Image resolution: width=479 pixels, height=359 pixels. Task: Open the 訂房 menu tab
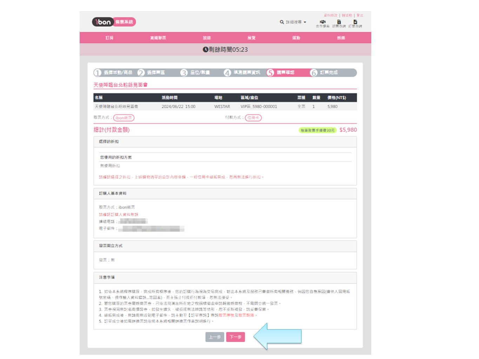[109, 38]
